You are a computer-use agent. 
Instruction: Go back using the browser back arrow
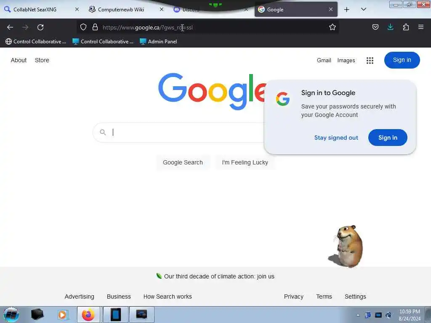click(10, 27)
